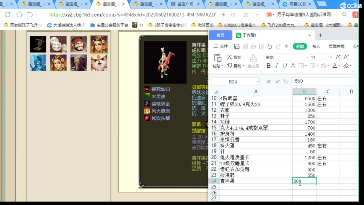Click the 福禄双全 skill entry
364x205 pixels.
click(157, 104)
